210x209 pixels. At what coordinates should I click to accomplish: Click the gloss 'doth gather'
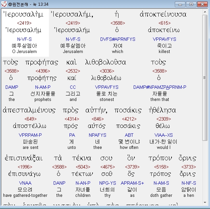161,195
